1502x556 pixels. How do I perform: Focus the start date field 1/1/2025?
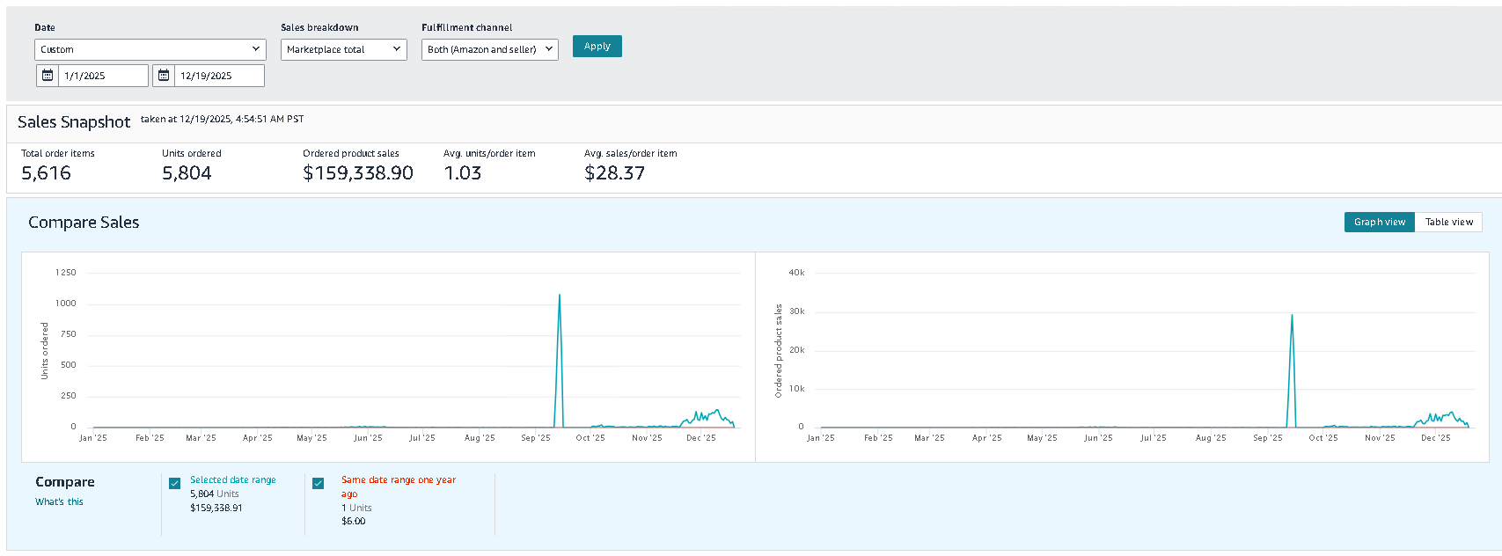(103, 76)
